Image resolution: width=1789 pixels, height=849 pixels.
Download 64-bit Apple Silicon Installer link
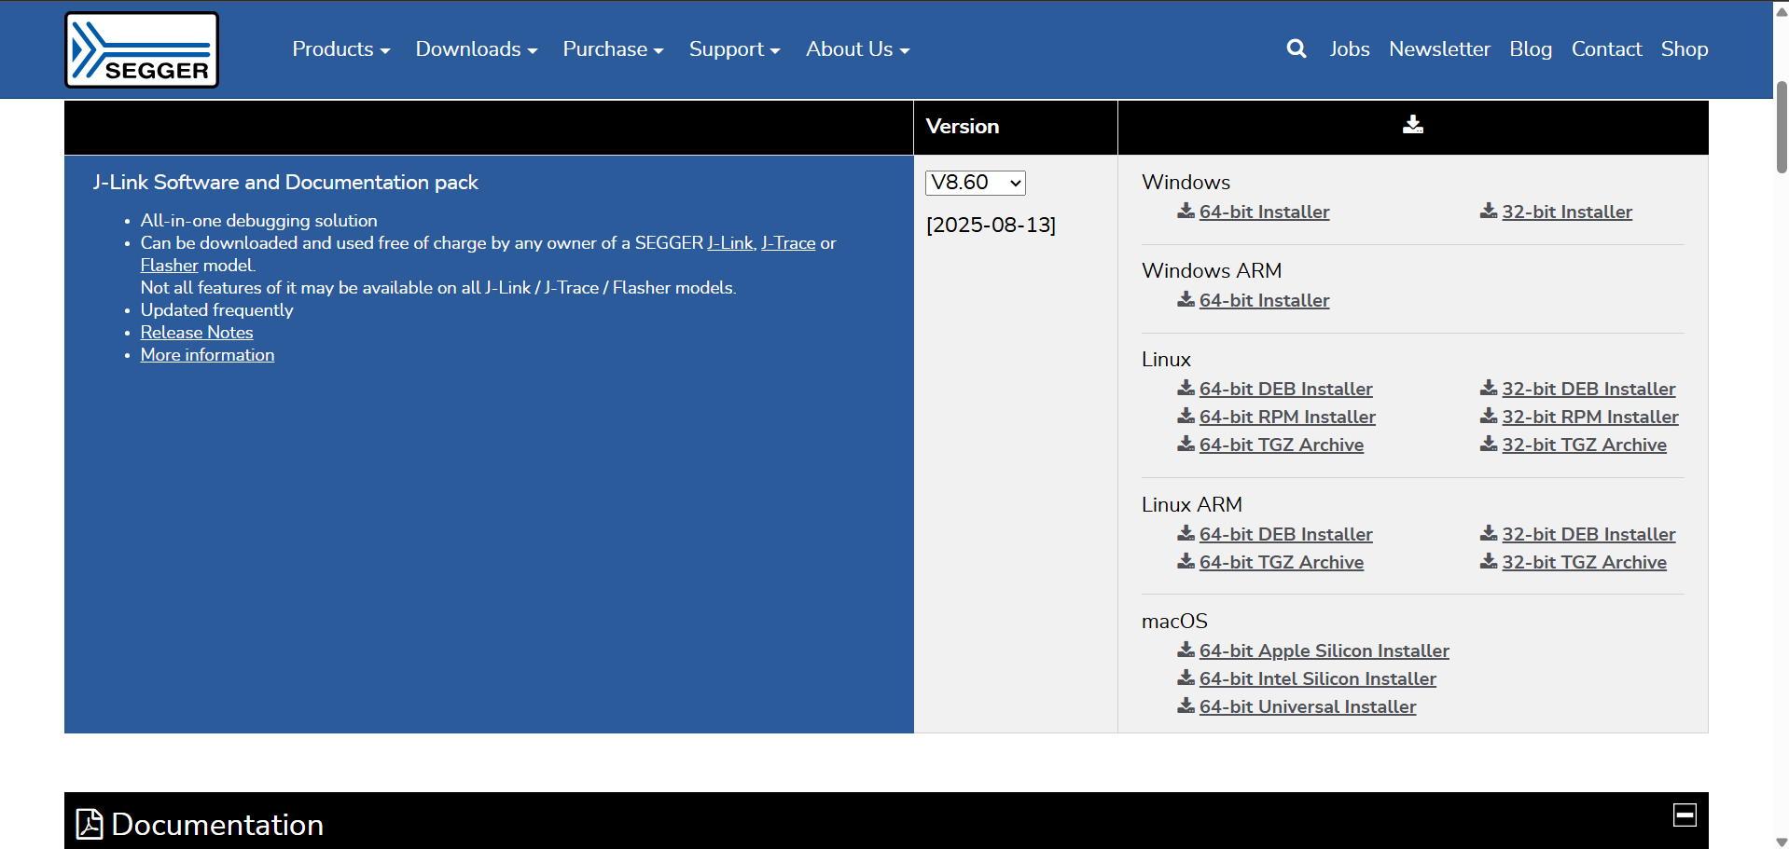click(x=1324, y=650)
